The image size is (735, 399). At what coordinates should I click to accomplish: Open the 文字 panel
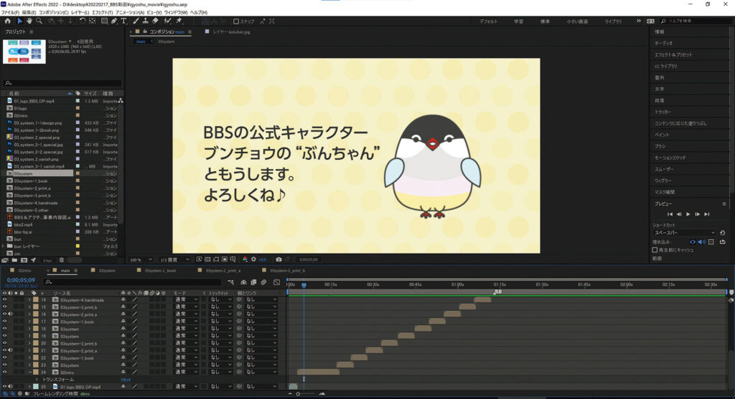(659, 89)
